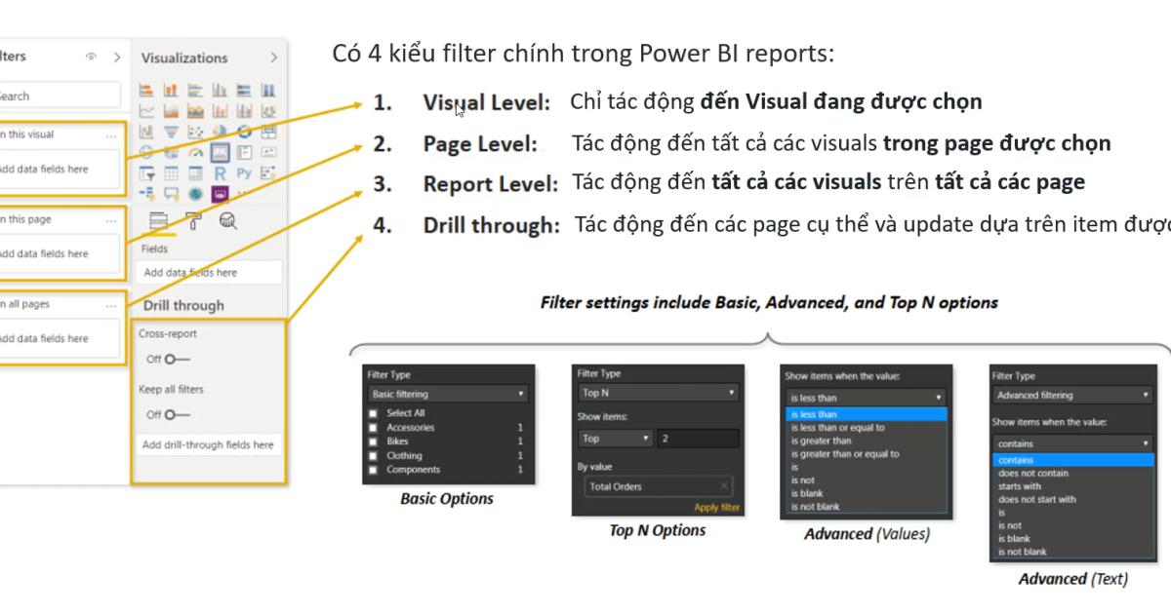Choose the Area chart visual
The height and width of the screenshot is (614, 1171).
(171, 111)
